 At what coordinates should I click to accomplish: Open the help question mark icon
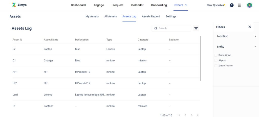[x=232, y=5]
